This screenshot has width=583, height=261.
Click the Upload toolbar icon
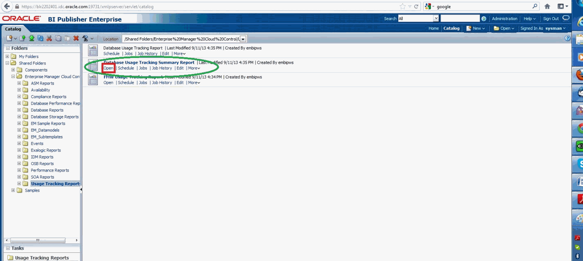point(23,38)
